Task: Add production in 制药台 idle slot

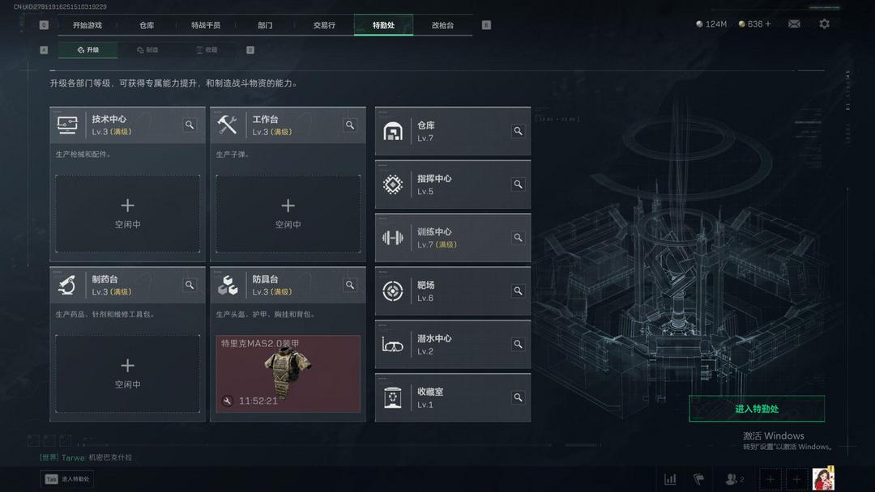Action: click(x=127, y=374)
